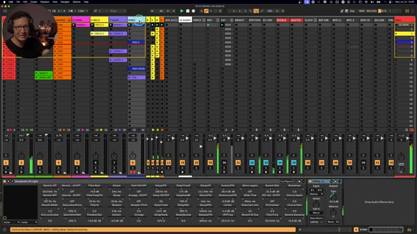Toggle the MIDI map mode button
Viewport: 417px width, 234px height.
pos(362,11)
